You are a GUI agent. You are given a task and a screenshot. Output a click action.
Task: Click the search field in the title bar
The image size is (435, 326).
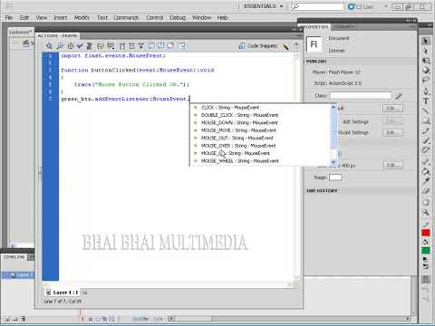tap(317, 6)
